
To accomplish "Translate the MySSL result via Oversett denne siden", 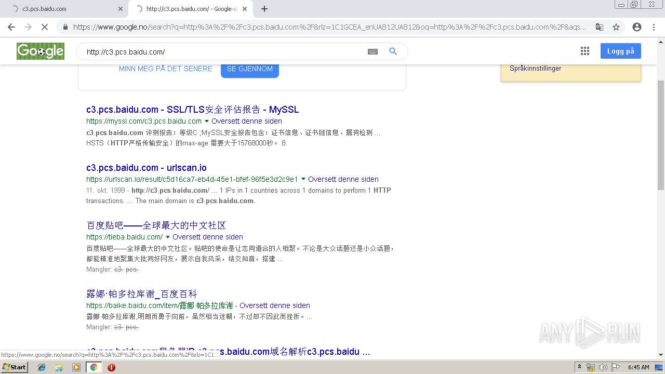I will [247, 121].
